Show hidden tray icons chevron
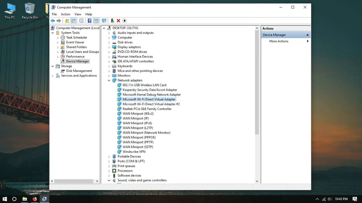 click(x=317, y=199)
